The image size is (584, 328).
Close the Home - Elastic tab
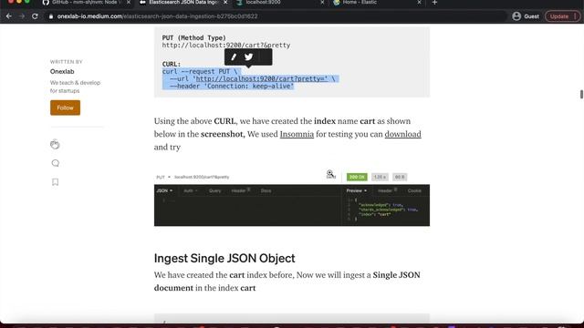click(419, 3)
